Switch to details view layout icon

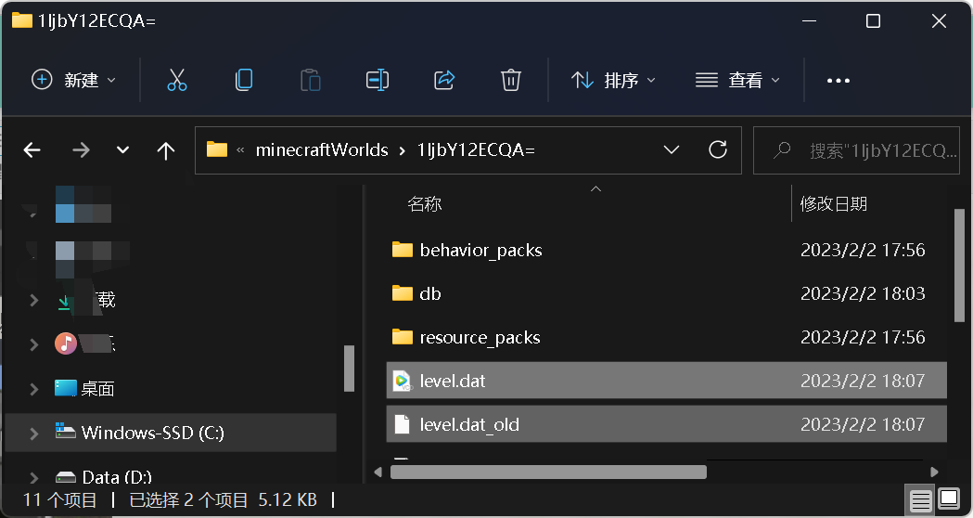click(x=921, y=499)
